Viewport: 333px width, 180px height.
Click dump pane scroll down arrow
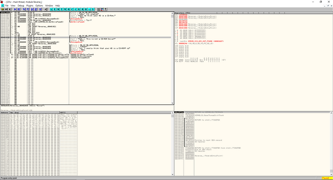click(x=173, y=174)
